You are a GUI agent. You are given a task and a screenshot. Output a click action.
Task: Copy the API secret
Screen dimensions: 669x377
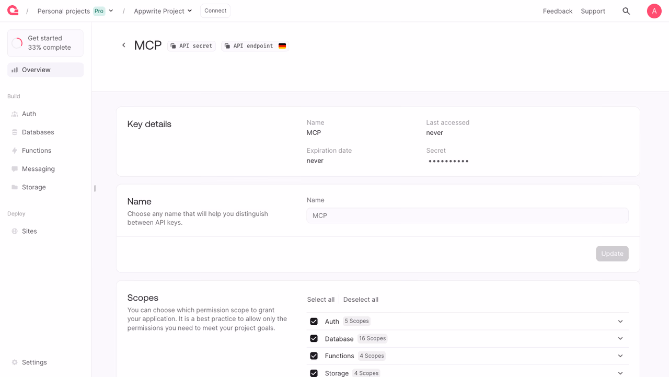(x=191, y=46)
